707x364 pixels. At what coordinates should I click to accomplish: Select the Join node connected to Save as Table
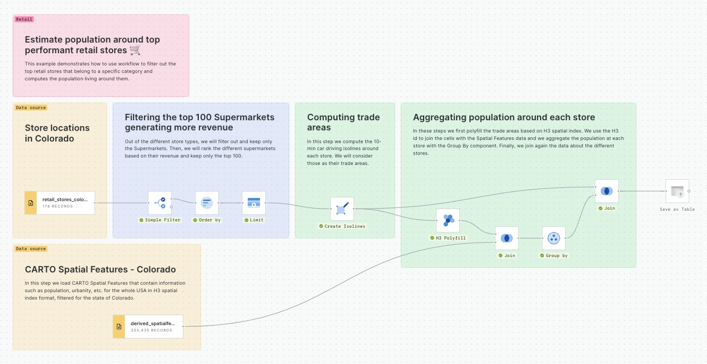(x=607, y=191)
